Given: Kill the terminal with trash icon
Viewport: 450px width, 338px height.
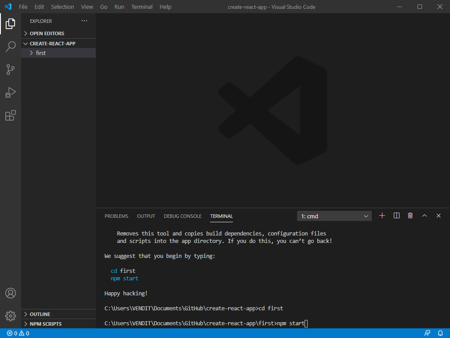Looking at the screenshot, I should click(x=410, y=216).
